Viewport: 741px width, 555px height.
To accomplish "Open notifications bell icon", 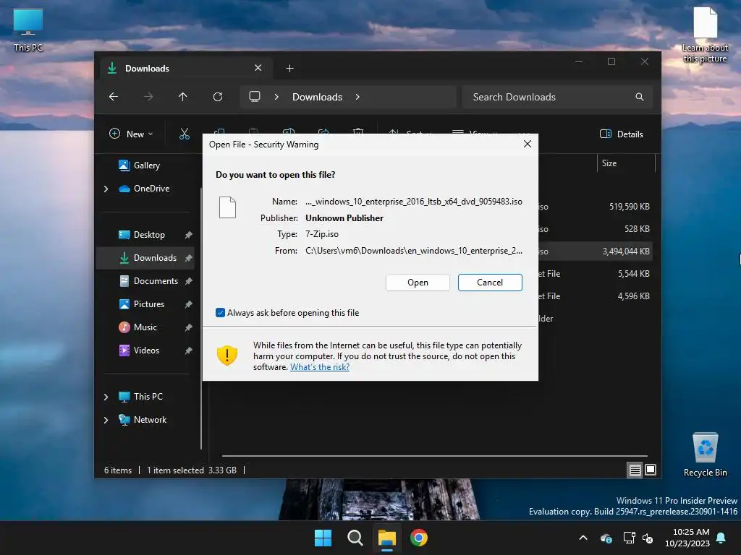I will pyautogui.click(x=721, y=538).
